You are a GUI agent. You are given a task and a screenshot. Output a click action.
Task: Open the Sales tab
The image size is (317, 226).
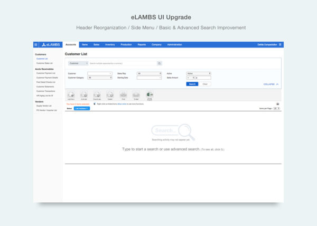coord(97,45)
